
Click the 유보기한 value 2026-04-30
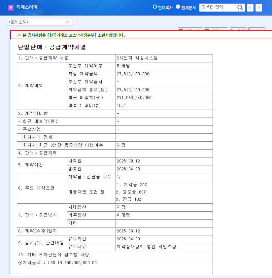click(128, 239)
